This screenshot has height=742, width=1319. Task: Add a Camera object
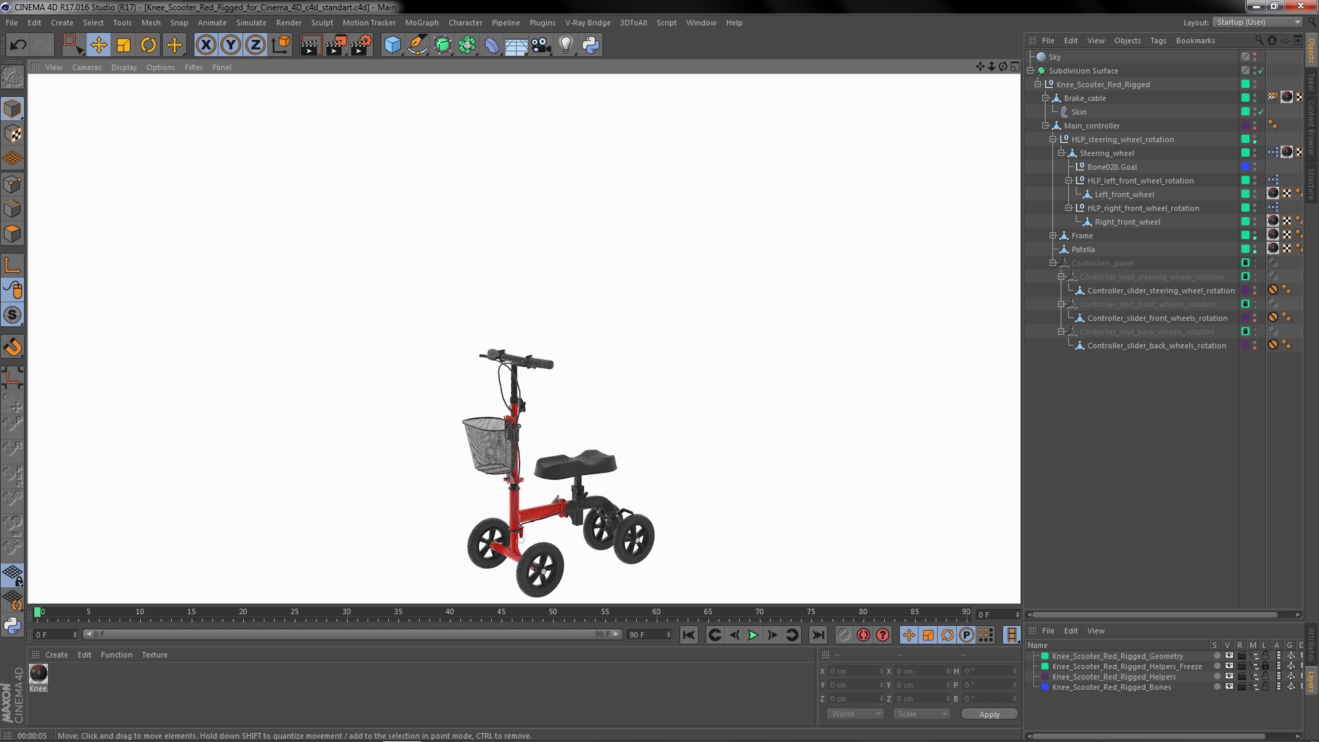[x=541, y=45]
